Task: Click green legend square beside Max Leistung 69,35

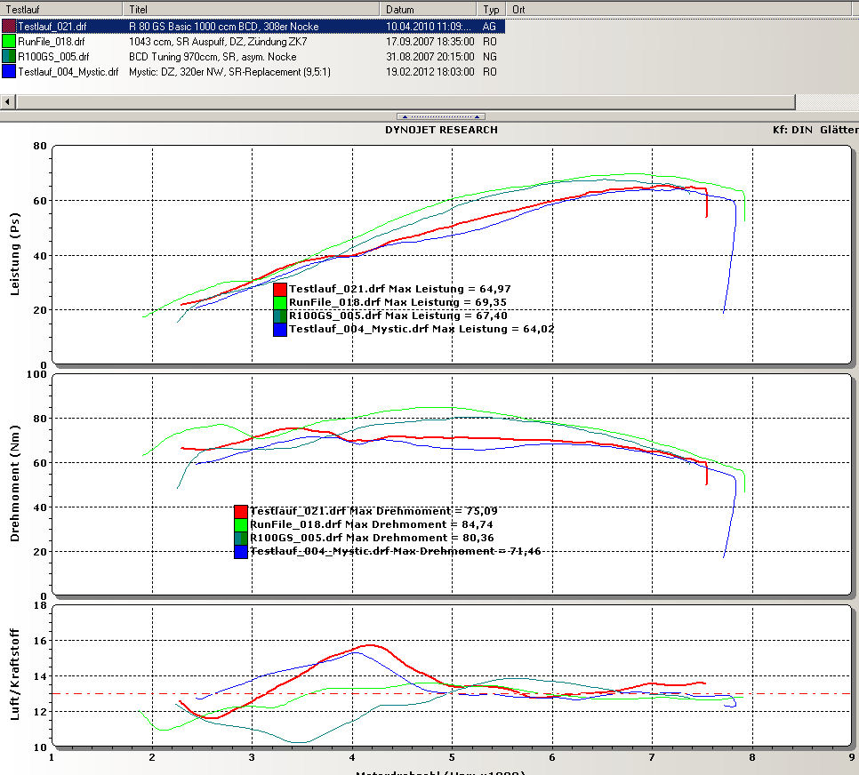Action: point(280,302)
